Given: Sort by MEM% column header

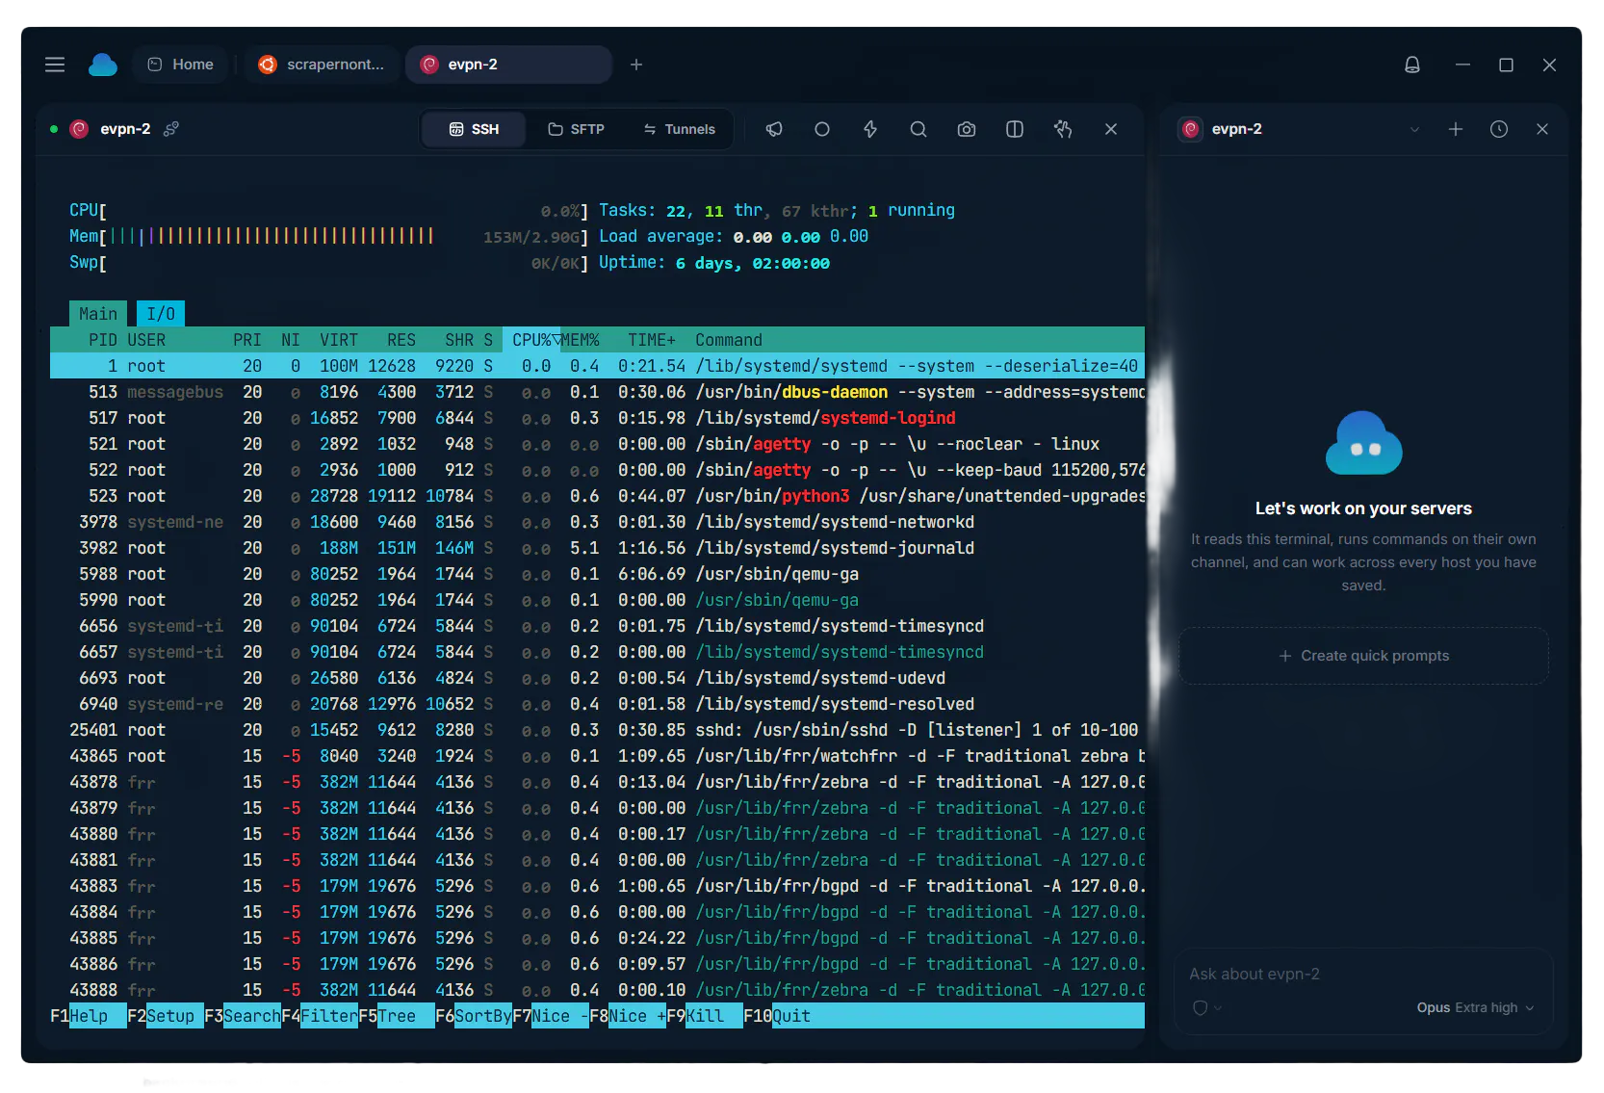Looking at the screenshot, I should [580, 340].
